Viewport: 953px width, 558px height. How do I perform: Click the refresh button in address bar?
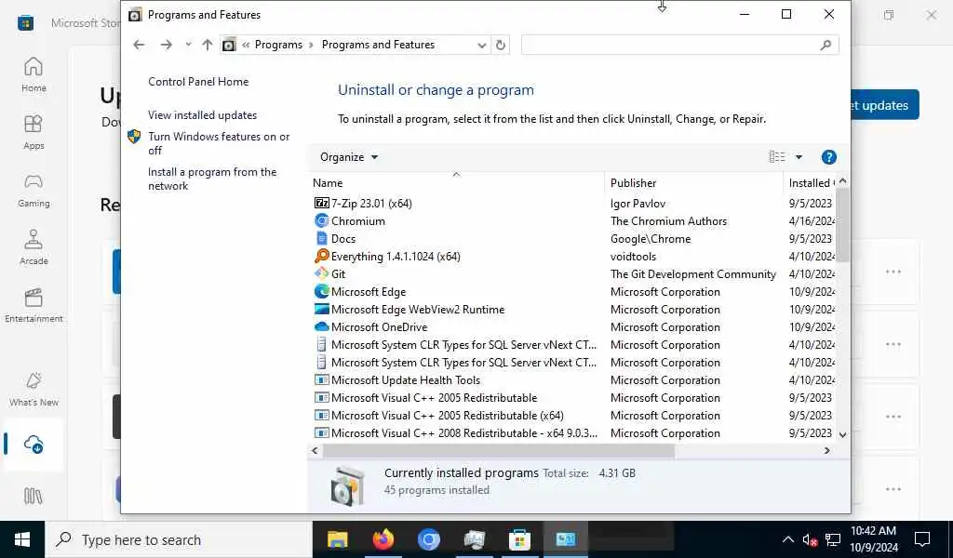coord(500,45)
